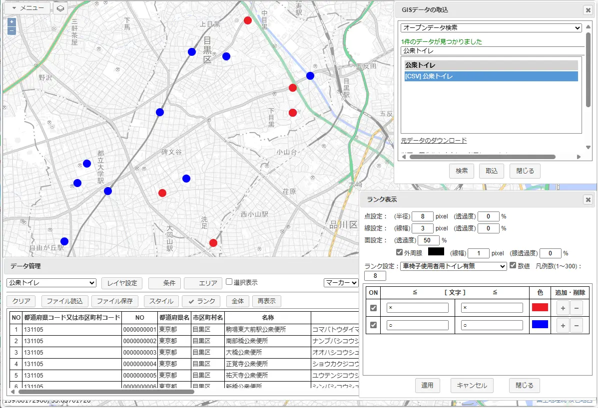This screenshot has width=598, height=408.
Task: Open ランク設定 field dropdown
Action: (454, 266)
